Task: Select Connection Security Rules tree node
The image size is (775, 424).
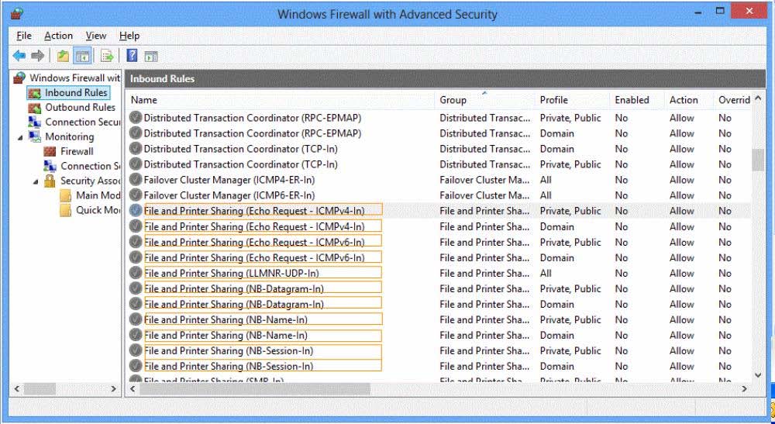Action: point(83,122)
